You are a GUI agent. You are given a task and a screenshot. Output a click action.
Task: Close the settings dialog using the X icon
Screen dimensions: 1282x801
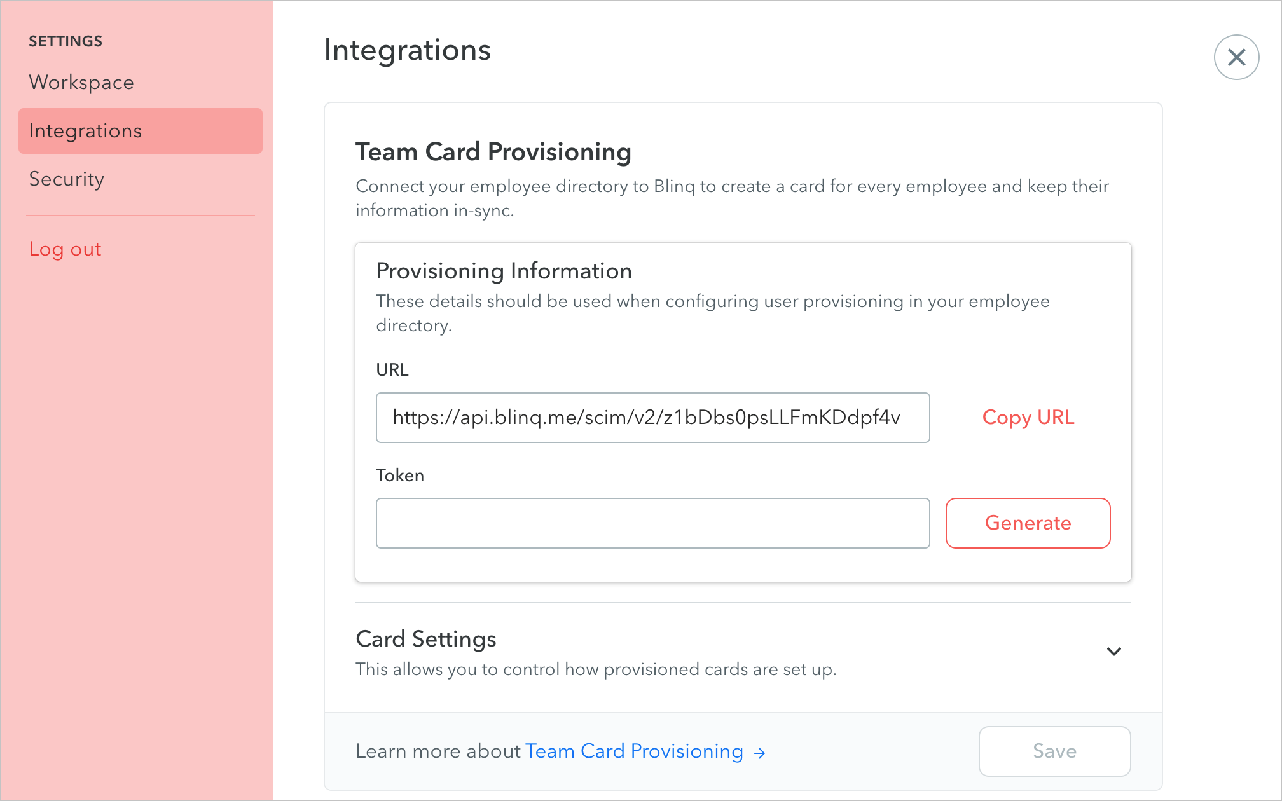tap(1236, 57)
